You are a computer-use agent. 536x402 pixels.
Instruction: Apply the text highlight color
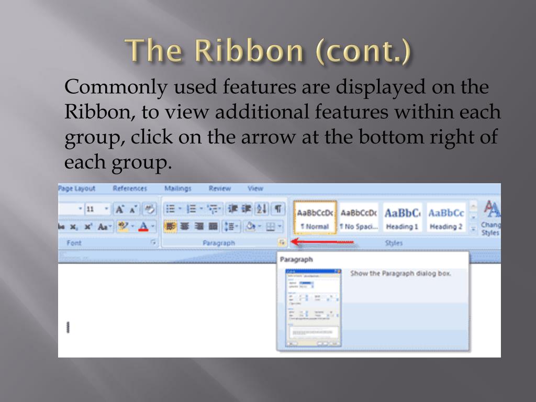coord(122,226)
